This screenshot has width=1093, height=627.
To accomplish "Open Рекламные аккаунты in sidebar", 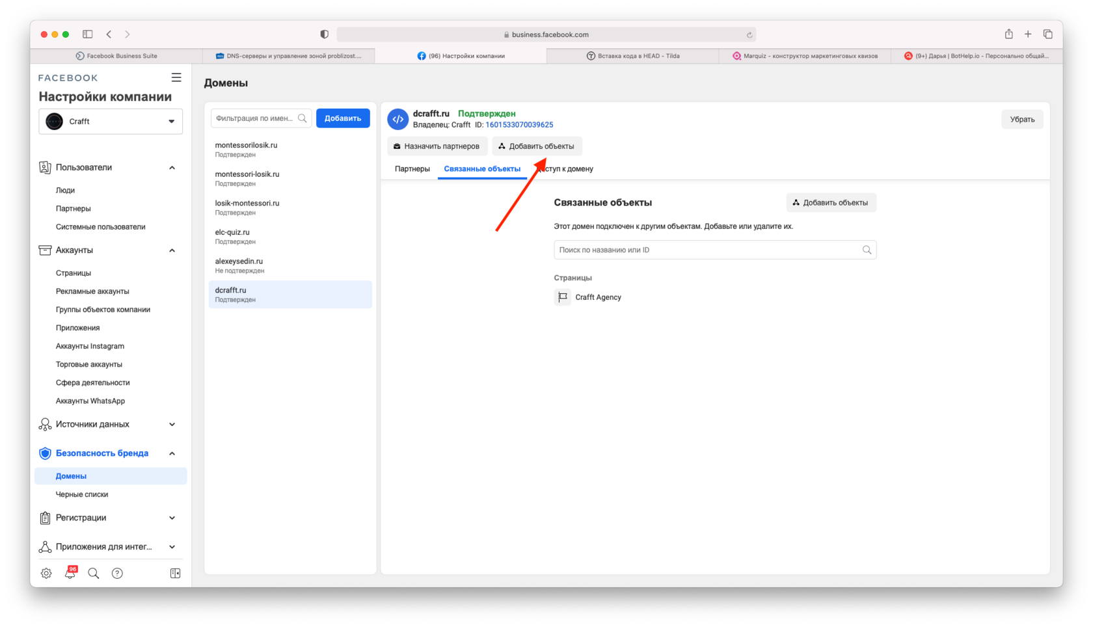I will click(x=92, y=291).
